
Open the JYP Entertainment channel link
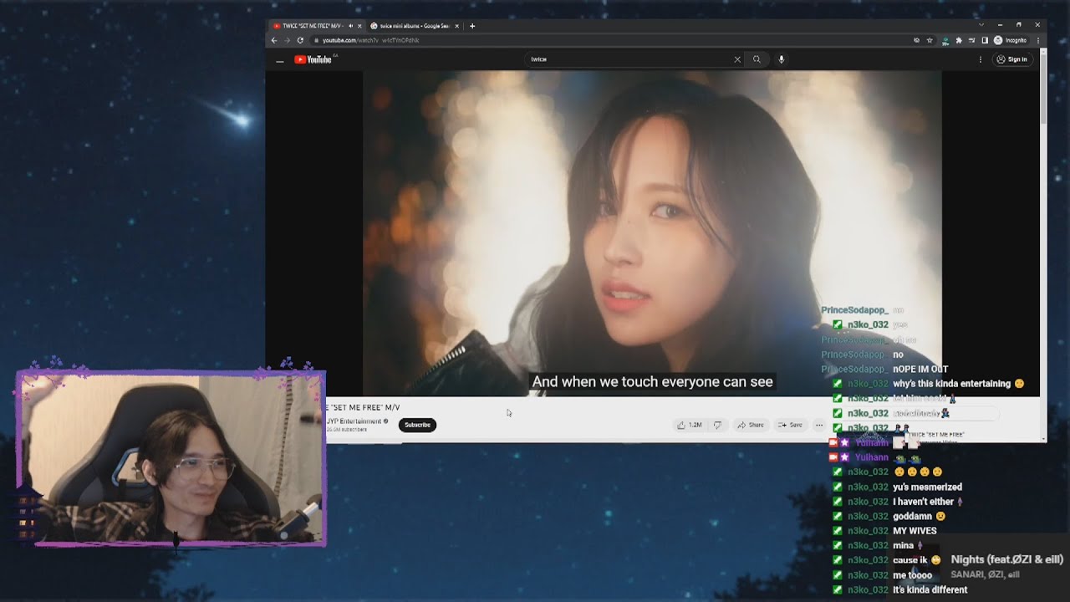356,421
